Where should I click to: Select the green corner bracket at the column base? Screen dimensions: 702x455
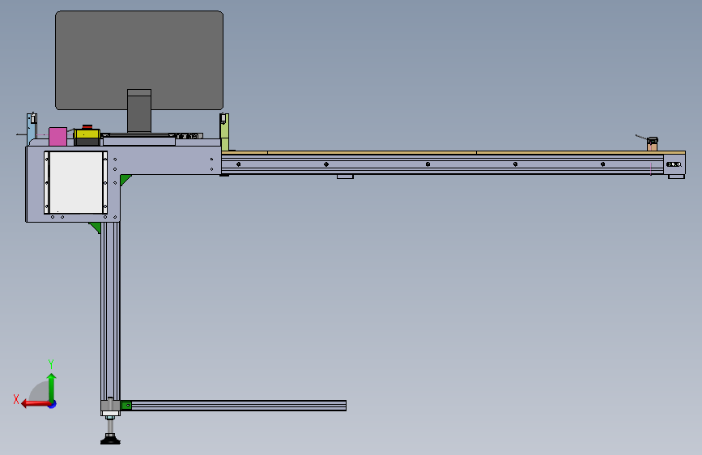pos(126,406)
